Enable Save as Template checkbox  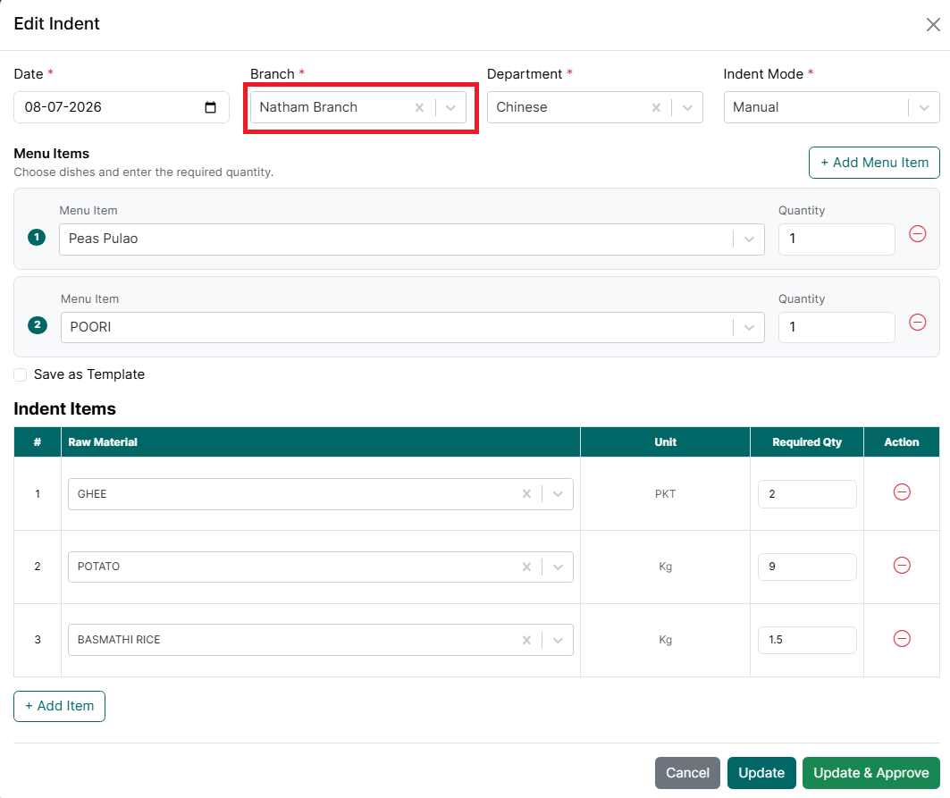[x=21, y=374]
